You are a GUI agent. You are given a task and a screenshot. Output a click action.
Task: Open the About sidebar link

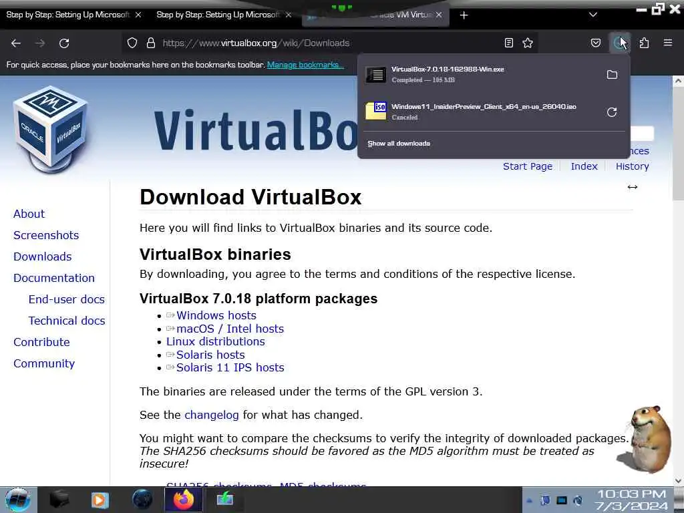click(29, 214)
